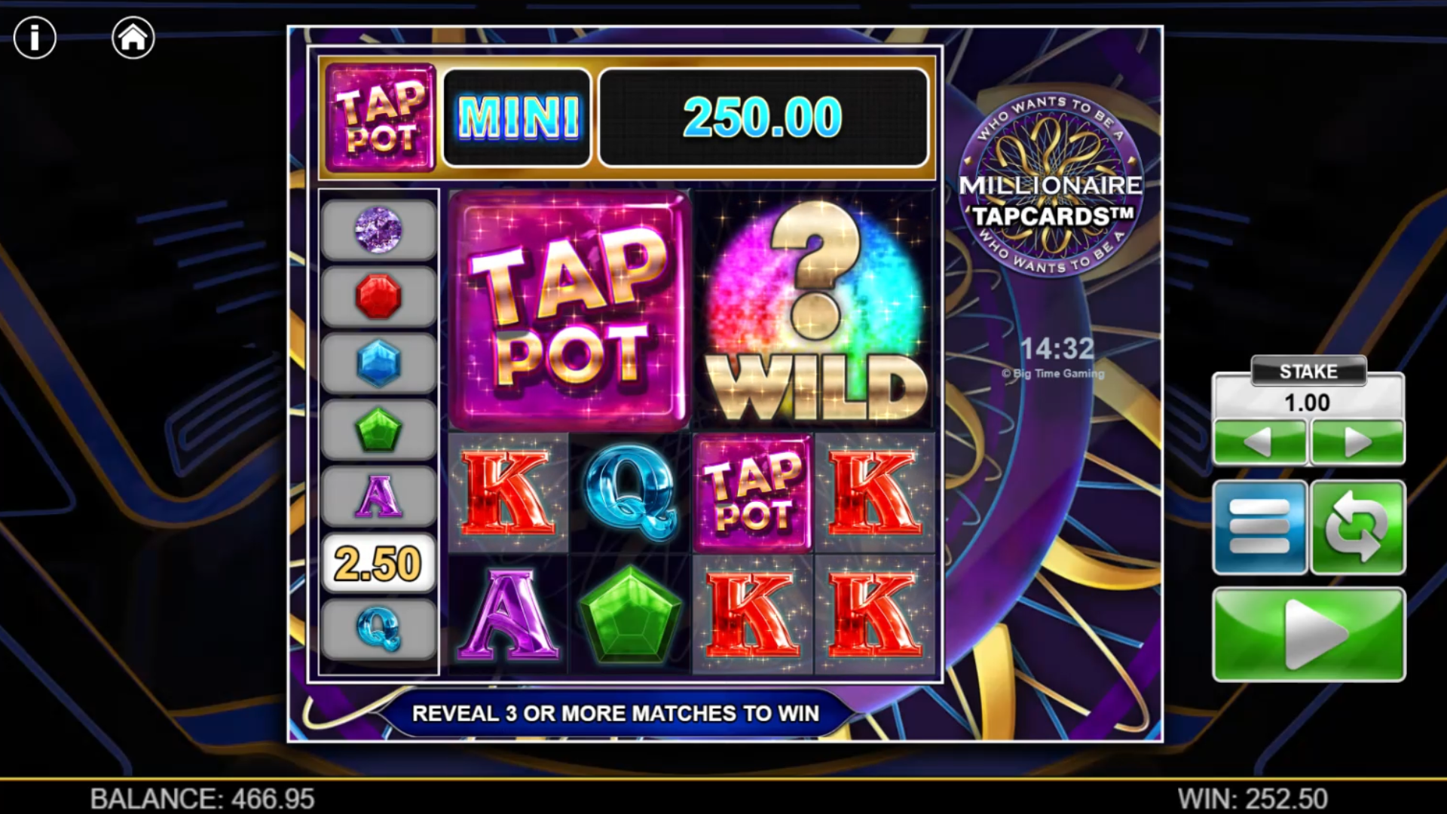Select the blue hexagon gem symbol
Screen dimensions: 1447x814
378,363
